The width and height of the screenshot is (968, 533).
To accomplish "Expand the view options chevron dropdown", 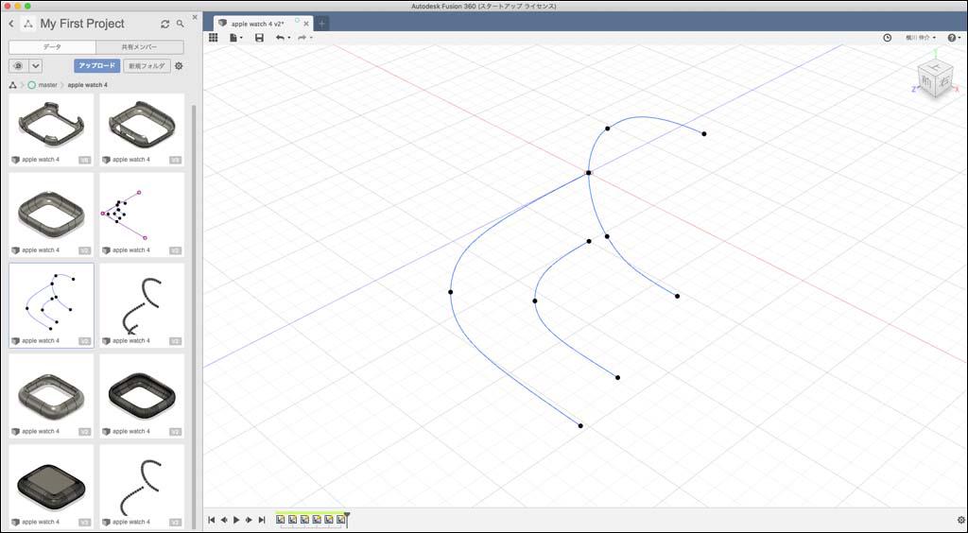I will click(35, 66).
